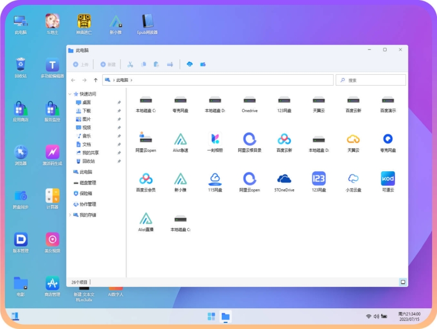437x329 pixels.
Task: Open the start menu icon on taskbar
Action: 211,316
